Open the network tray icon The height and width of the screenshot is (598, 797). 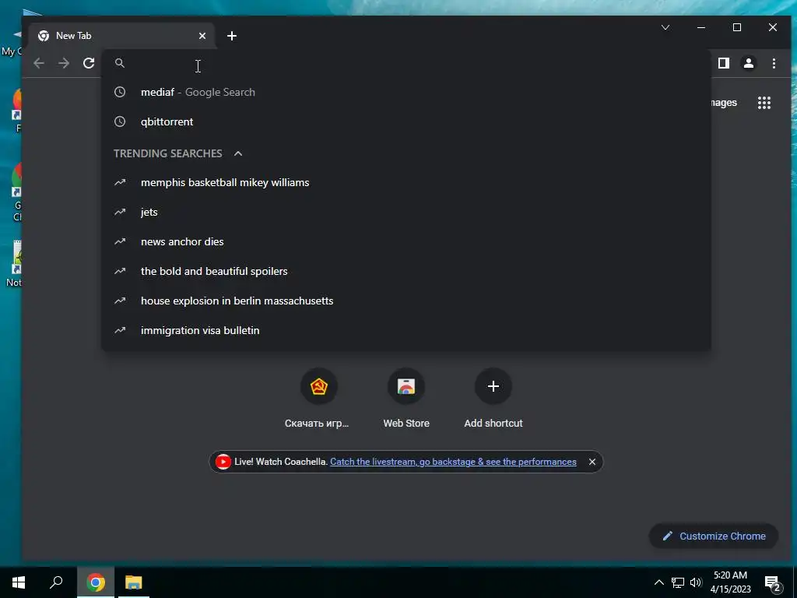click(678, 582)
